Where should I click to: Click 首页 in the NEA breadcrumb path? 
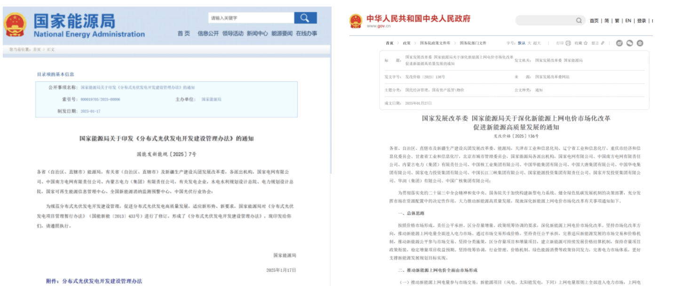(x=36, y=49)
